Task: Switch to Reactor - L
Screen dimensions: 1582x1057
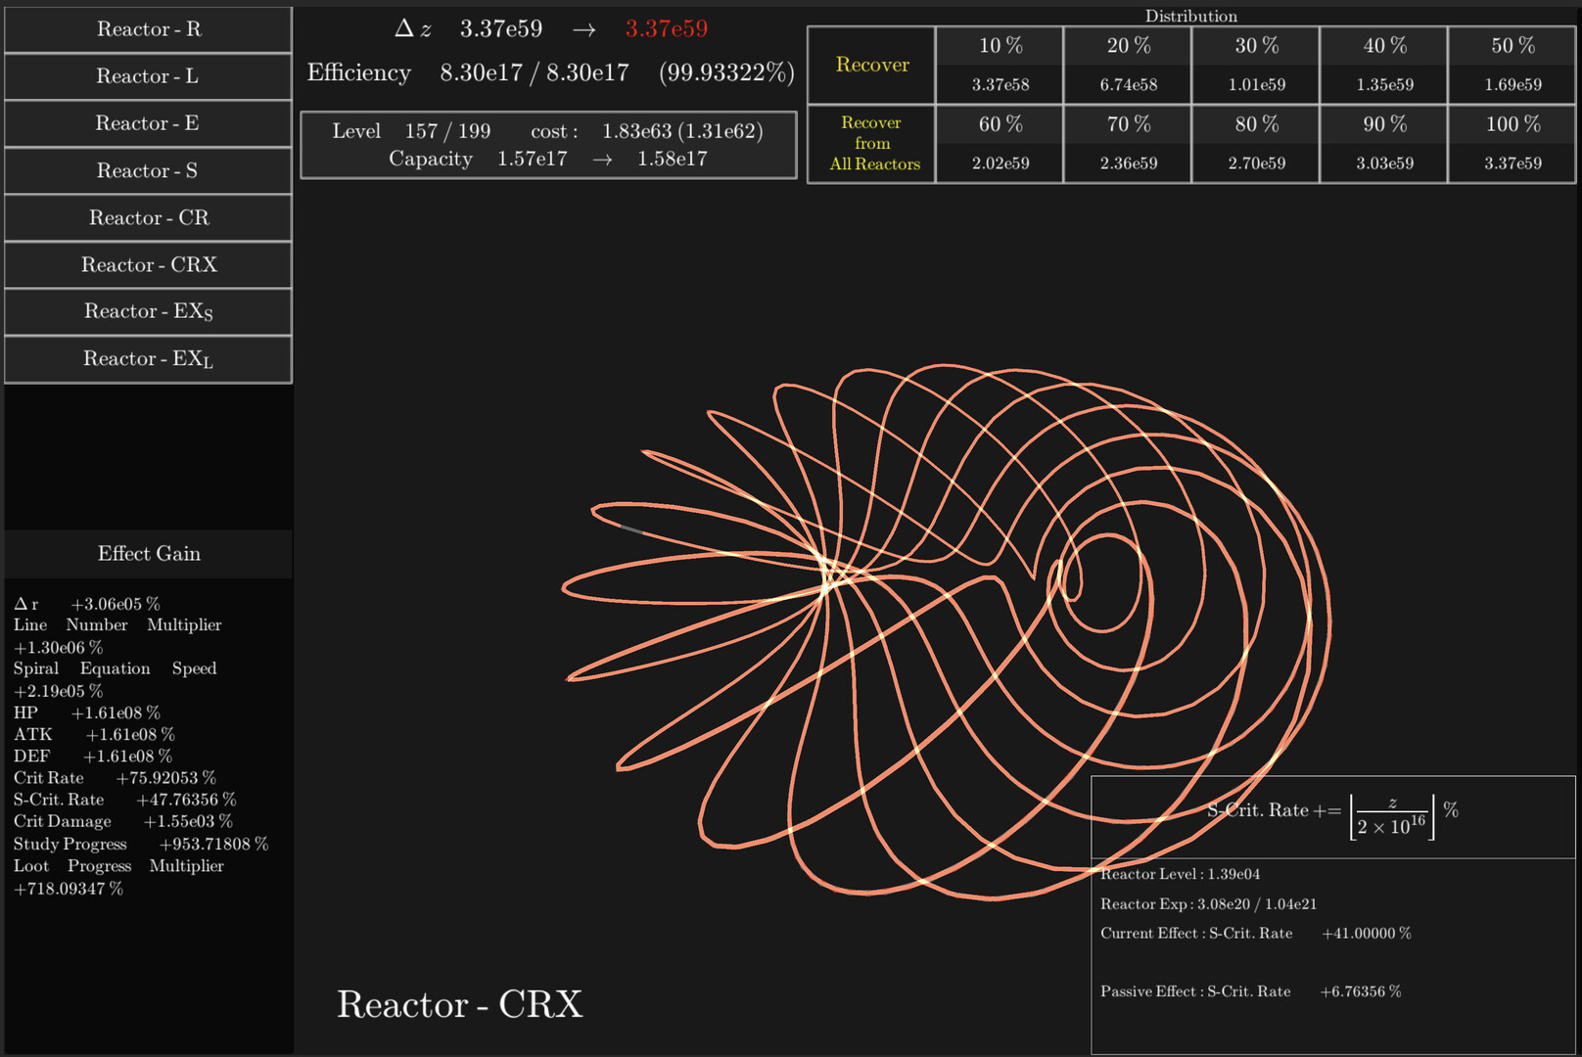Action: 148,76
